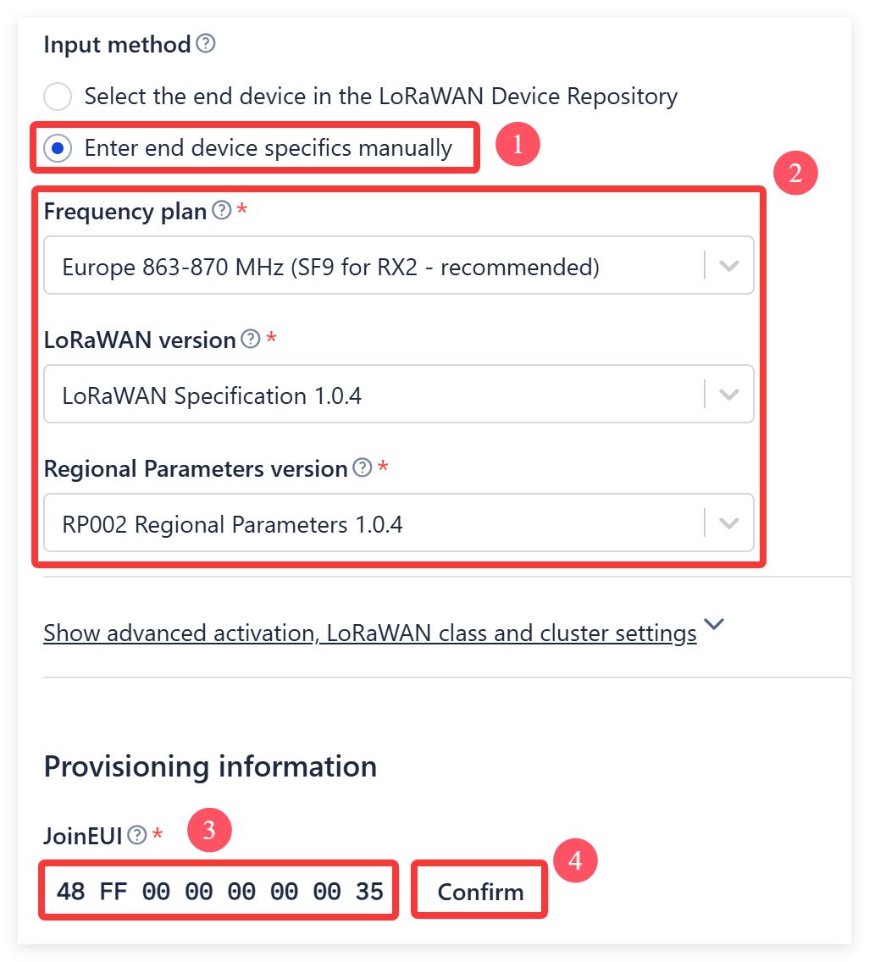The image size is (869, 962).
Task: Click Regional Parameters version help icon
Action: [x=363, y=467]
